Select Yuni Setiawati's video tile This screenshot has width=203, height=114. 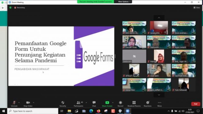[x=183, y=85]
